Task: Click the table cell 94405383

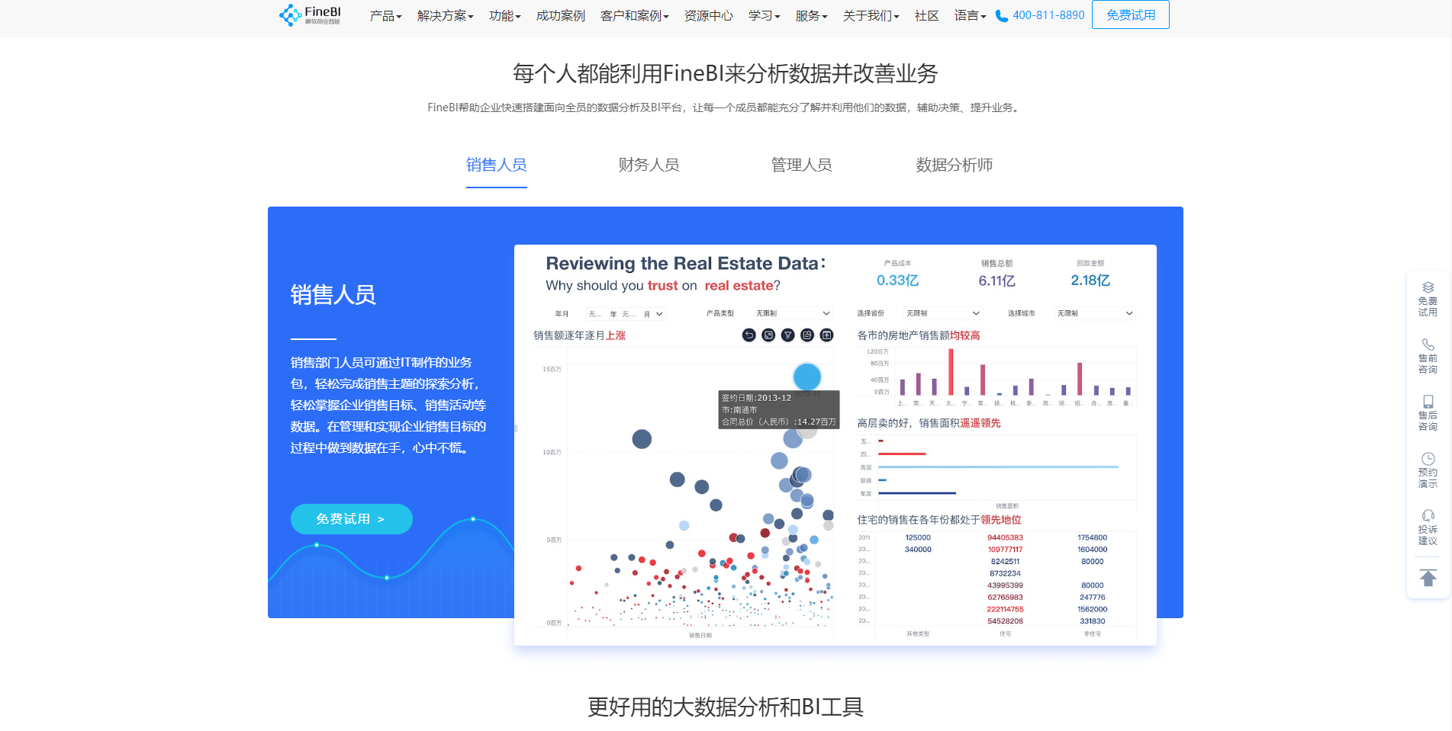Action: point(1006,537)
